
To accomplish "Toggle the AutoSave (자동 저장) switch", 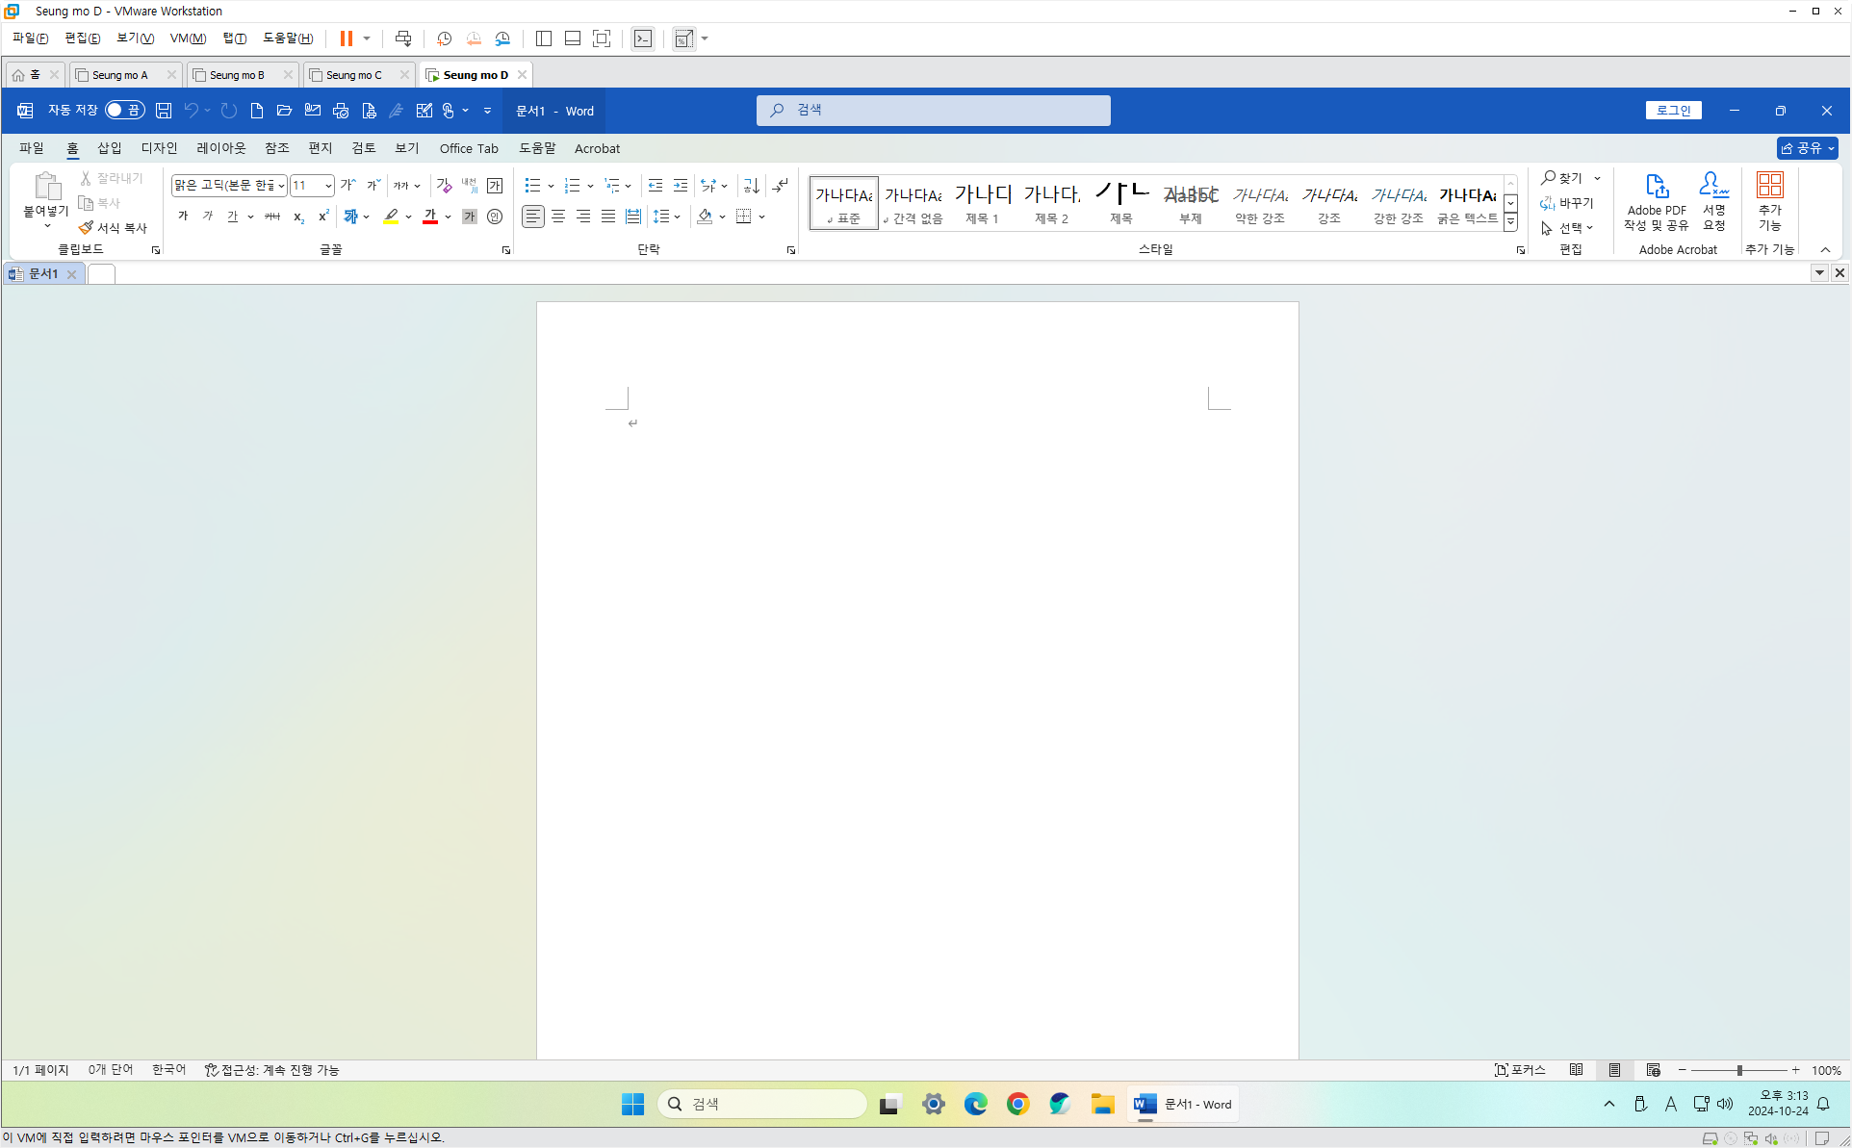I will (125, 111).
